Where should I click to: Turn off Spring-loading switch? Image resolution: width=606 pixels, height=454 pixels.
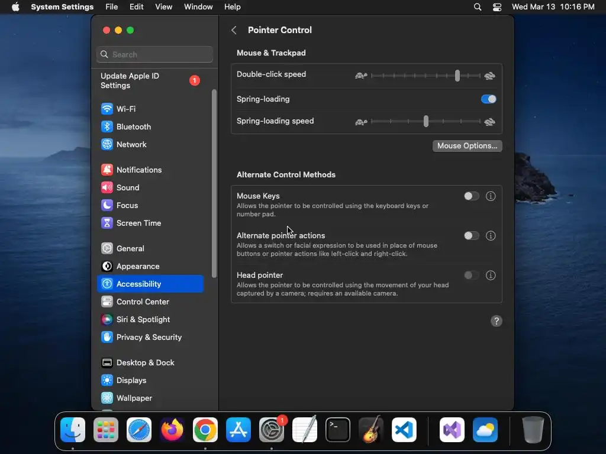(x=488, y=99)
